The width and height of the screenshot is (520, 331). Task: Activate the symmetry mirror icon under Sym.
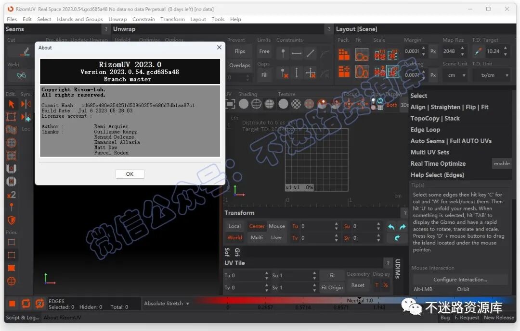tap(26, 104)
